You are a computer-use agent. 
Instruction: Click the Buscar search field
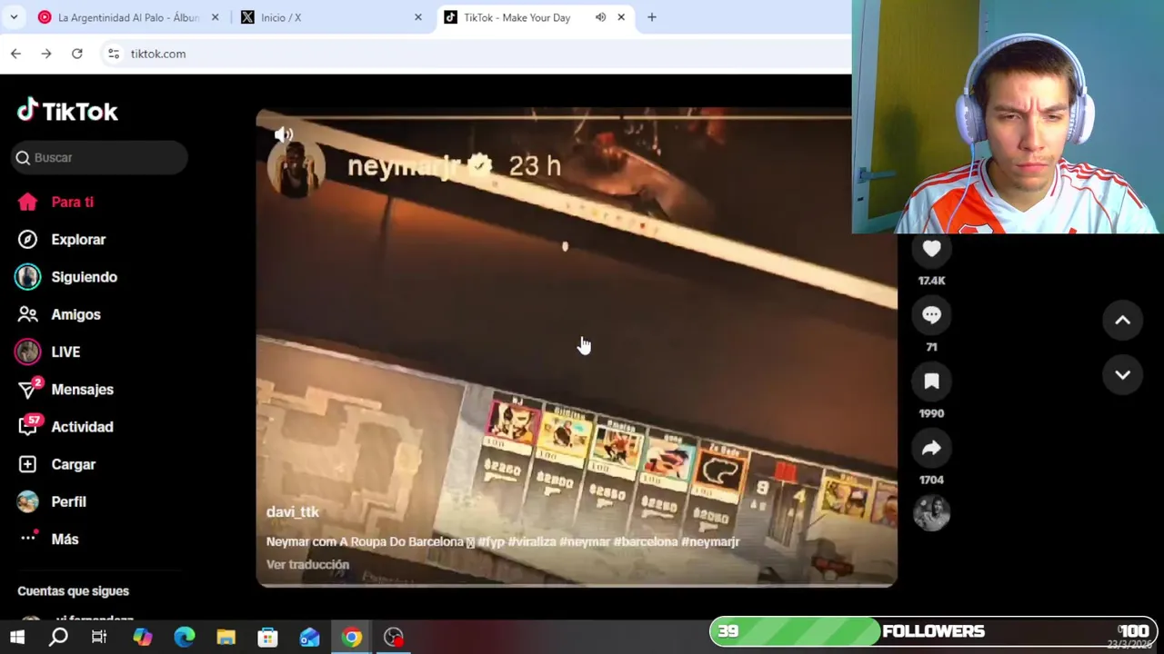(100, 157)
